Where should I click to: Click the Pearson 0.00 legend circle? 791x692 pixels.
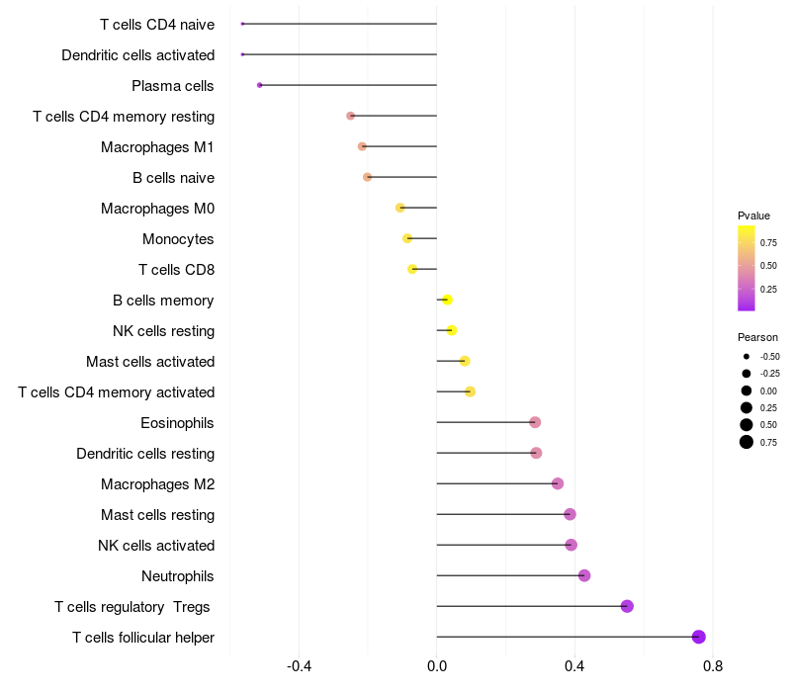(x=747, y=390)
